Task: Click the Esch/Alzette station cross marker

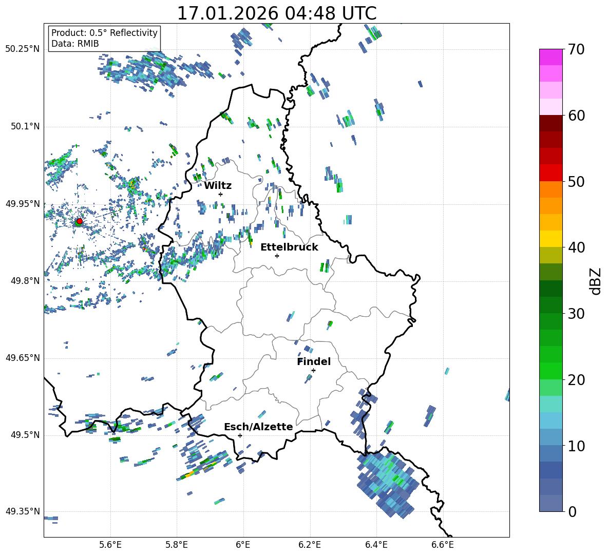Action: click(240, 435)
